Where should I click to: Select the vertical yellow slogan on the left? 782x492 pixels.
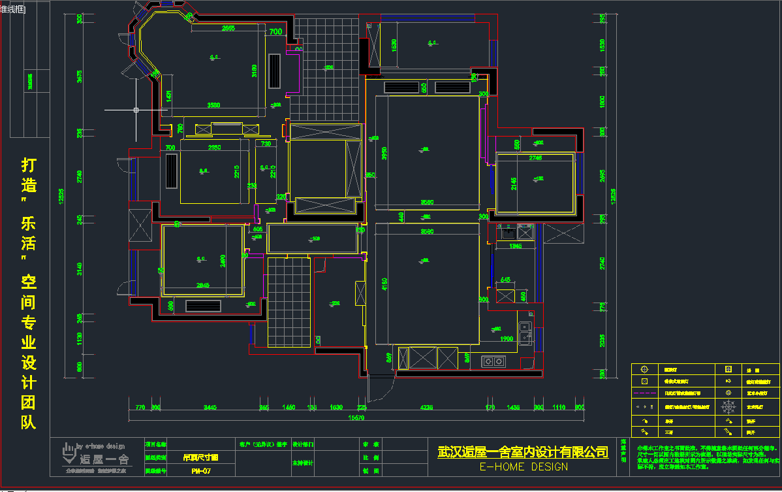coord(29,293)
